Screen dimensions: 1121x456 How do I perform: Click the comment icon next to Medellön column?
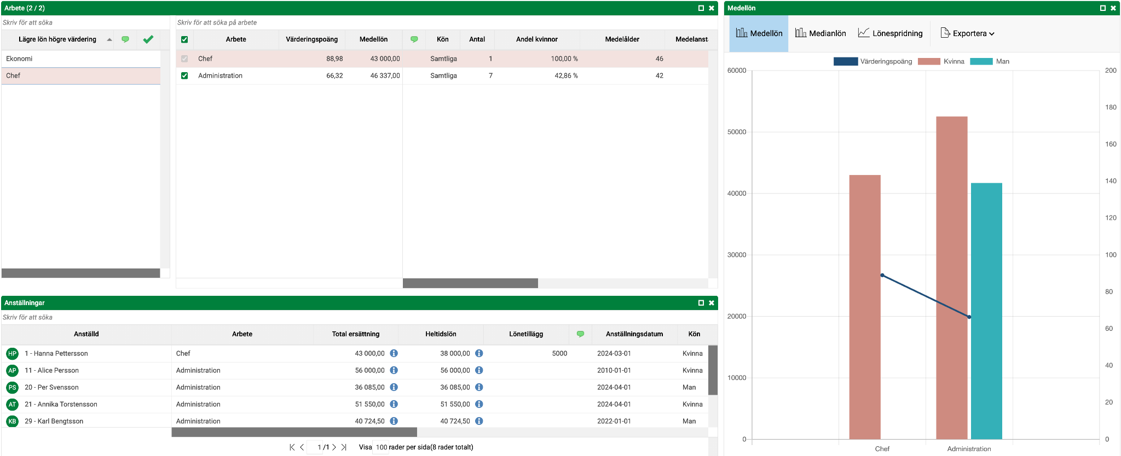(414, 39)
